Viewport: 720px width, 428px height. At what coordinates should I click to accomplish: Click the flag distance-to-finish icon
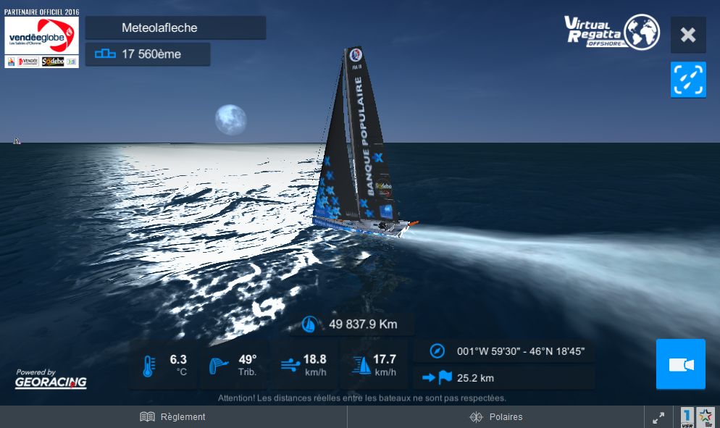click(x=437, y=377)
